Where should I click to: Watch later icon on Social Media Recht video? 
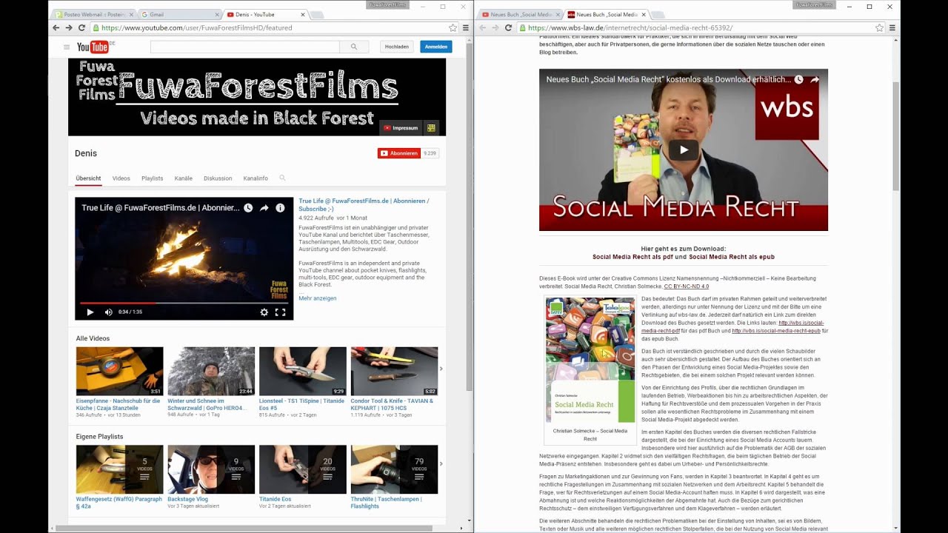(798, 79)
